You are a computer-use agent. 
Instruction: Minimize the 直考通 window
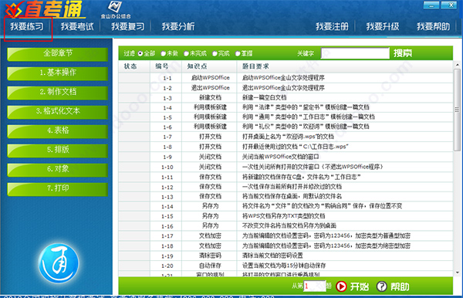(x=431, y=5)
